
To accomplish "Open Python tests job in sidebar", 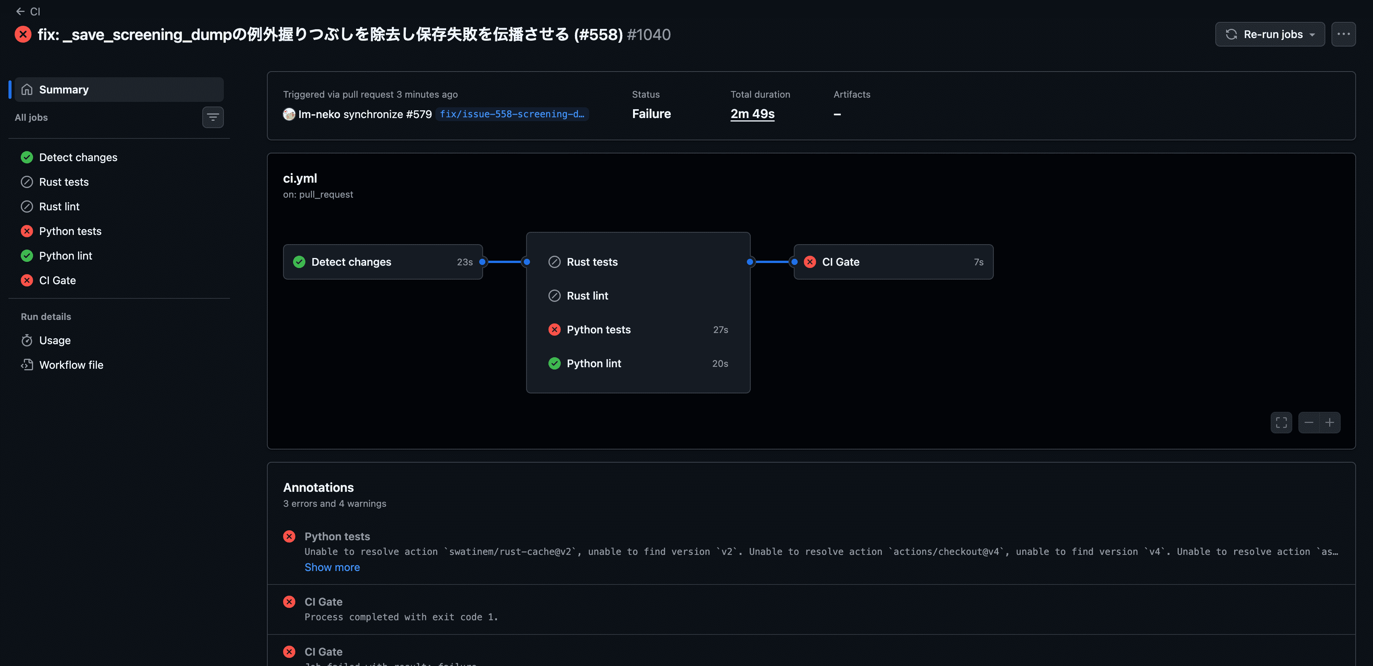I will 119,231.
